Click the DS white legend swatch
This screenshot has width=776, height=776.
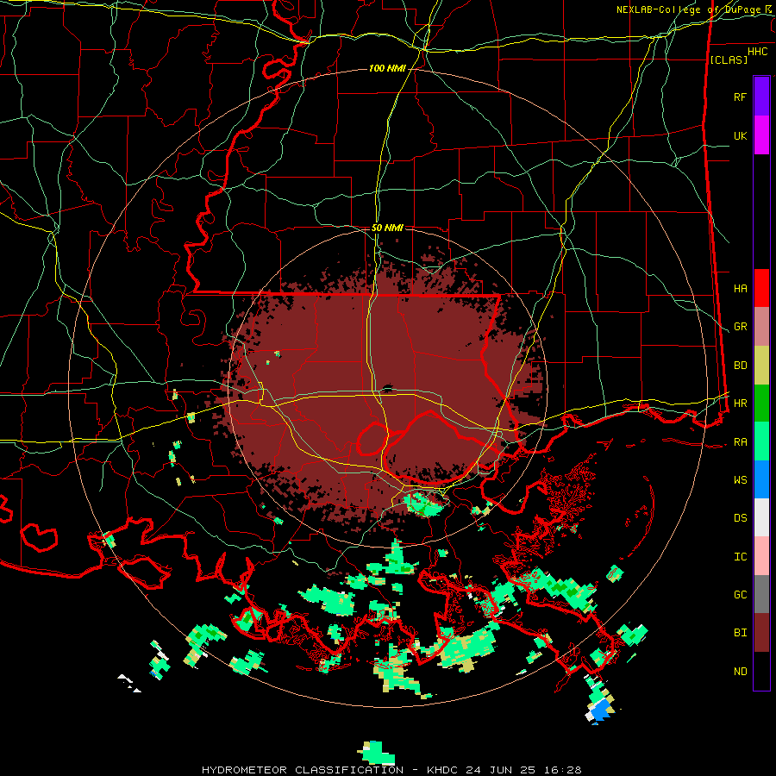click(x=761, y=517)
